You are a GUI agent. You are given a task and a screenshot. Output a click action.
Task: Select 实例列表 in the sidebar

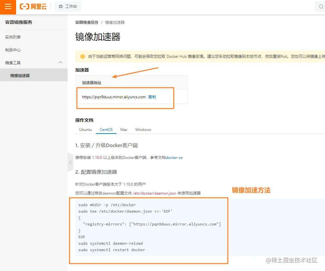(x=13, y=37)
